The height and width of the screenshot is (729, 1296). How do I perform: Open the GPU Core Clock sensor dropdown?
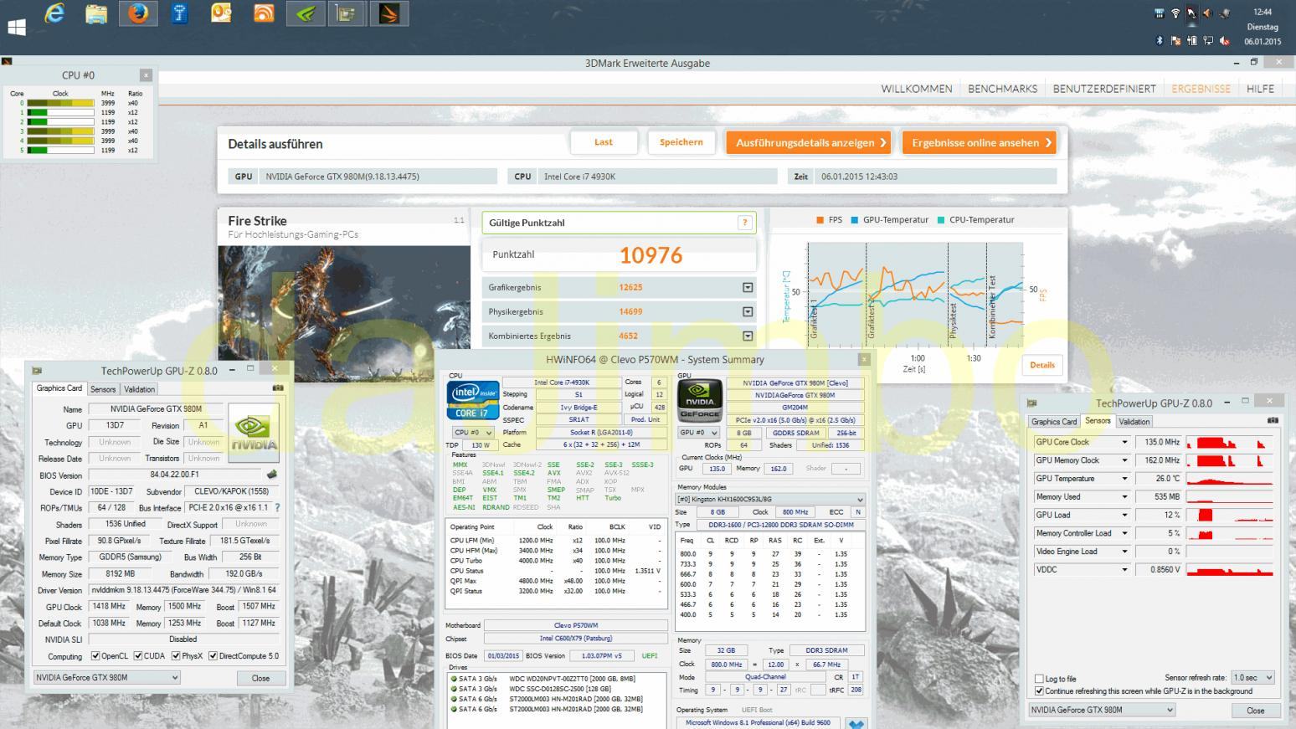click(1124, 442)
